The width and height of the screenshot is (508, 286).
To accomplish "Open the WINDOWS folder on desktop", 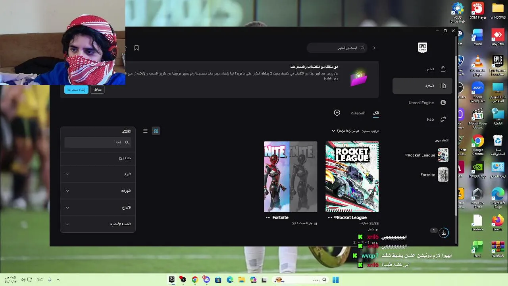I will [498, 11].
